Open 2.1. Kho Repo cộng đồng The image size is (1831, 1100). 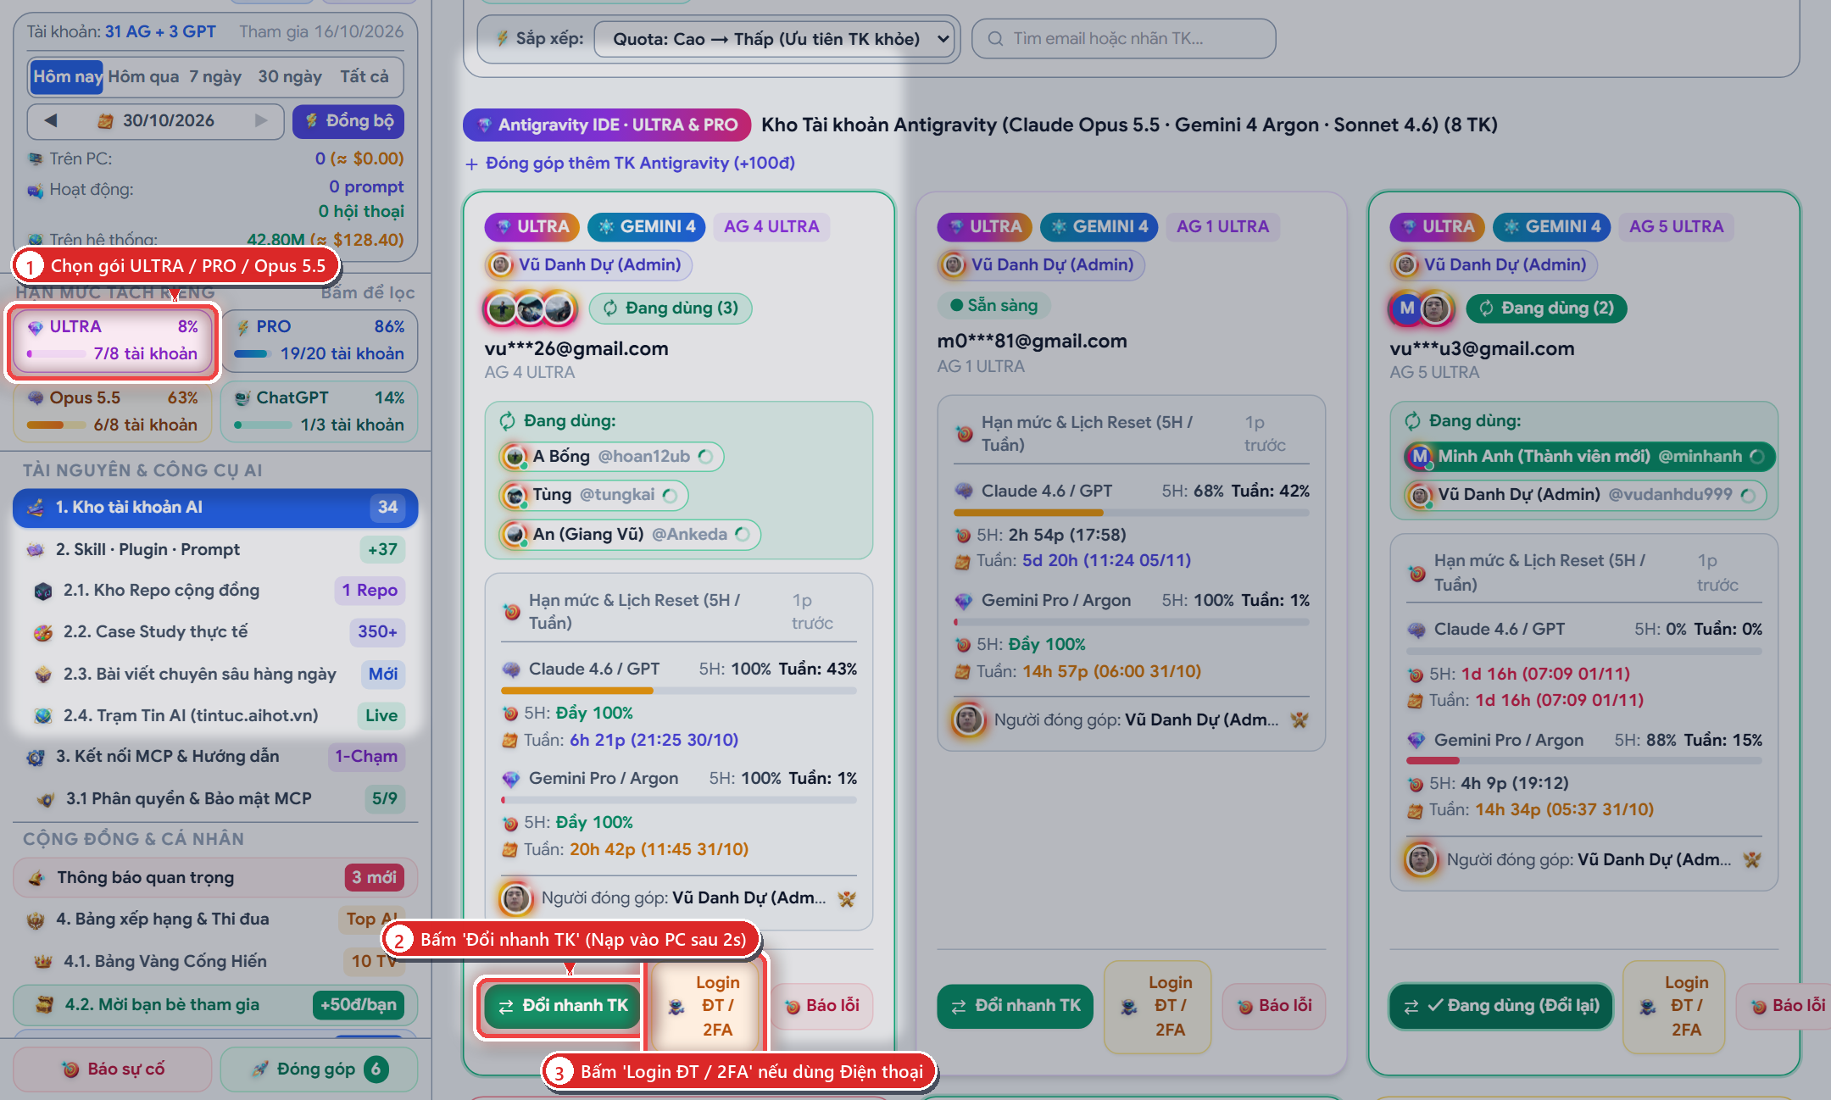215,591
